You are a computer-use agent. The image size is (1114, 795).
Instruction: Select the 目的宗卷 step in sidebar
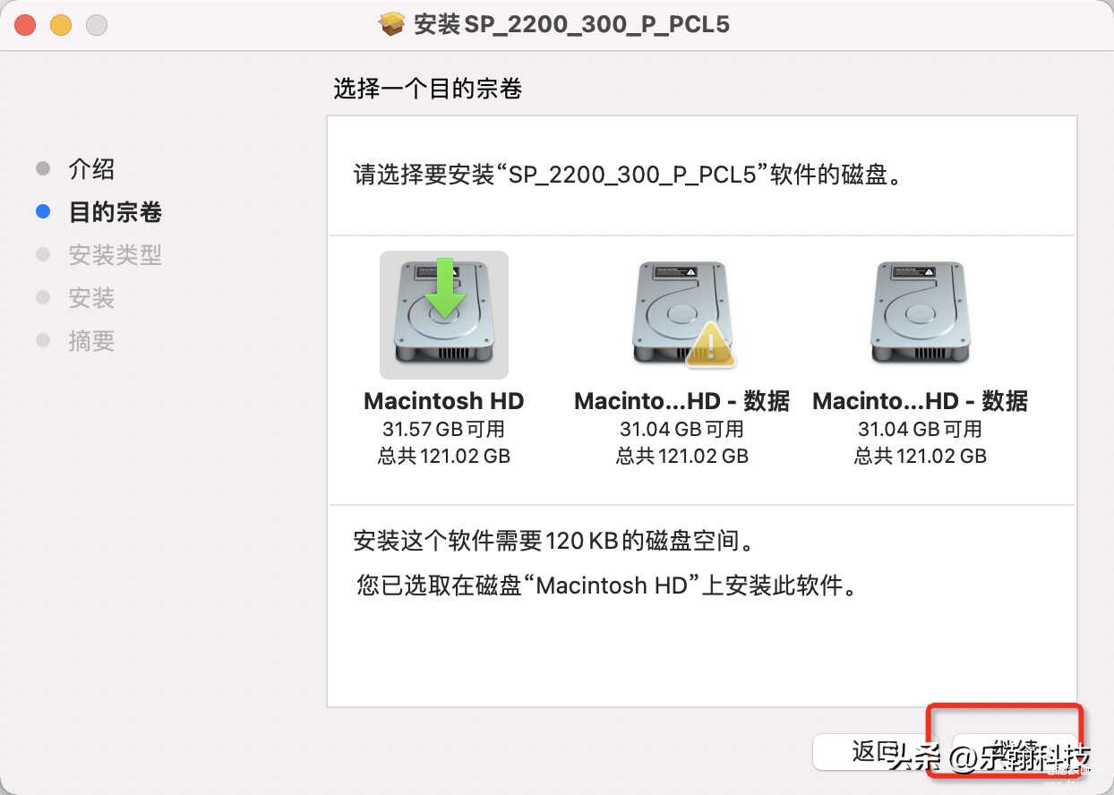[116, 212]
